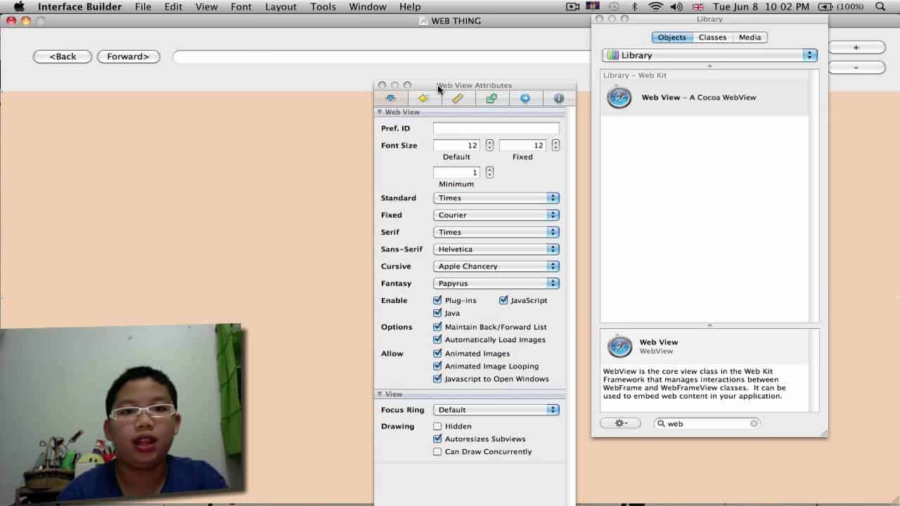
Task: Open the Identity inspector info icon
Action: pyautogui.click(x=559, y=98)
